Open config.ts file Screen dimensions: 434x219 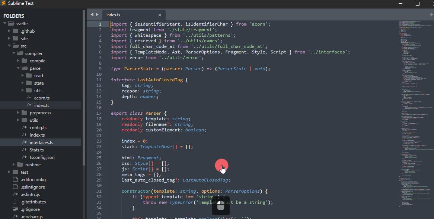click(38, 128)
